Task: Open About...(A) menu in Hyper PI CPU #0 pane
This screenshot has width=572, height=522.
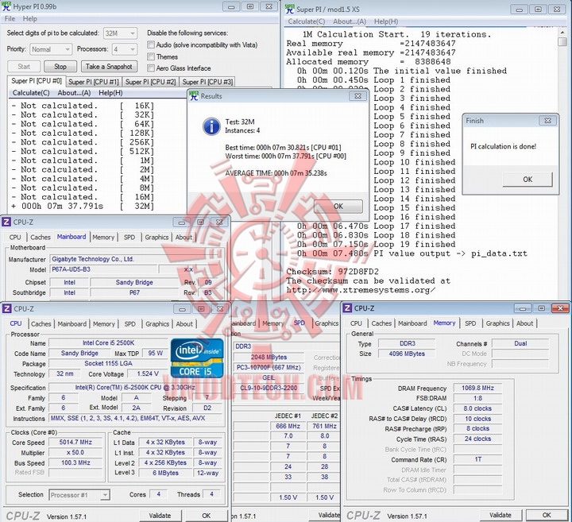Action: tap(74, 93)
